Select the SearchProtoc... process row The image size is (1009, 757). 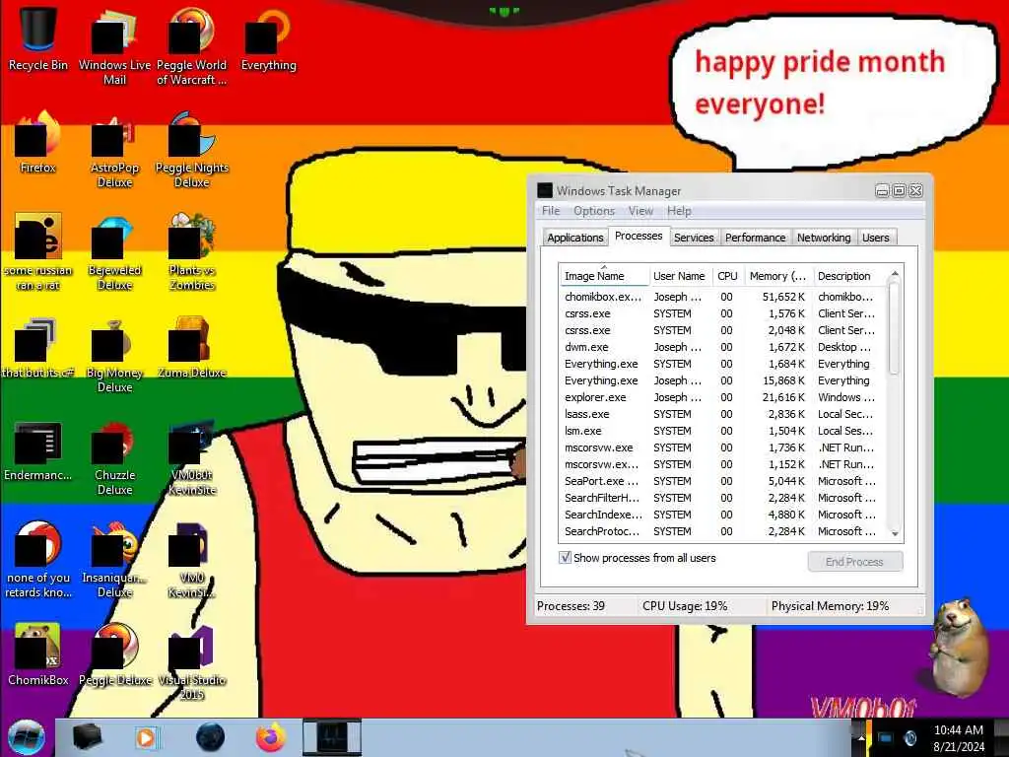click(723, 531)
